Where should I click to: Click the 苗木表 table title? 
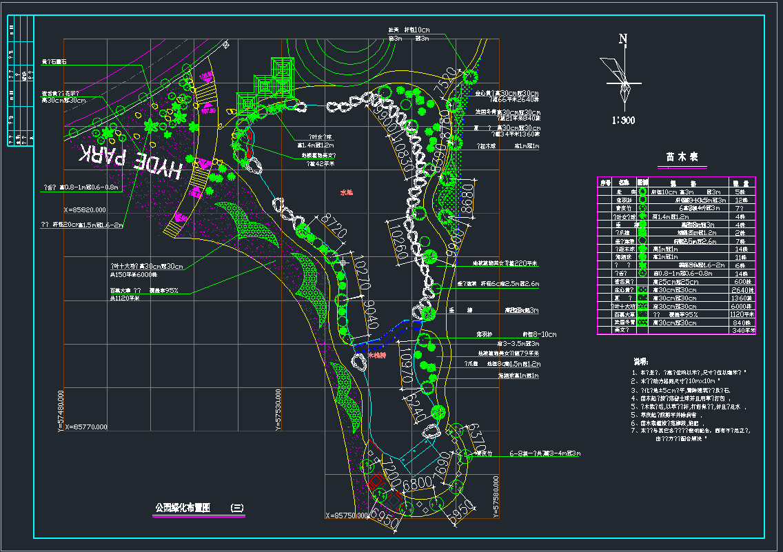point(682,157)
